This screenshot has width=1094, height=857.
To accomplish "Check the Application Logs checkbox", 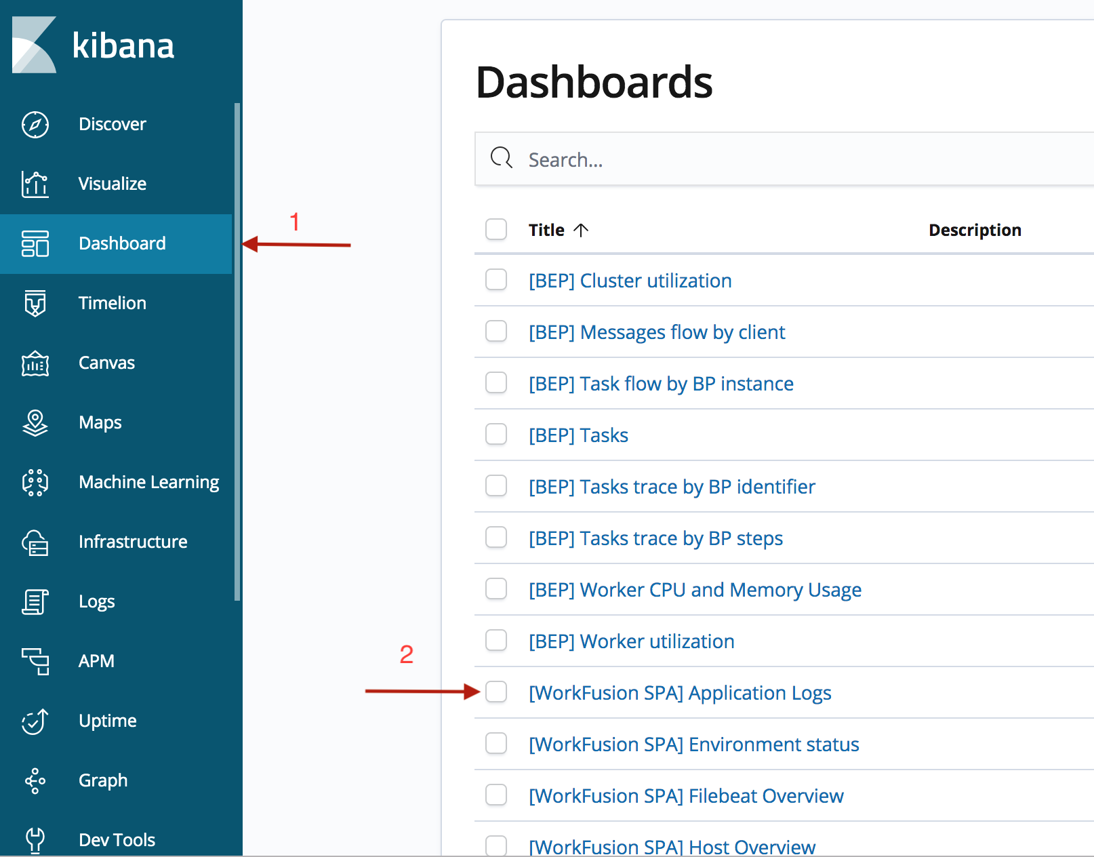I will point(496,692).
